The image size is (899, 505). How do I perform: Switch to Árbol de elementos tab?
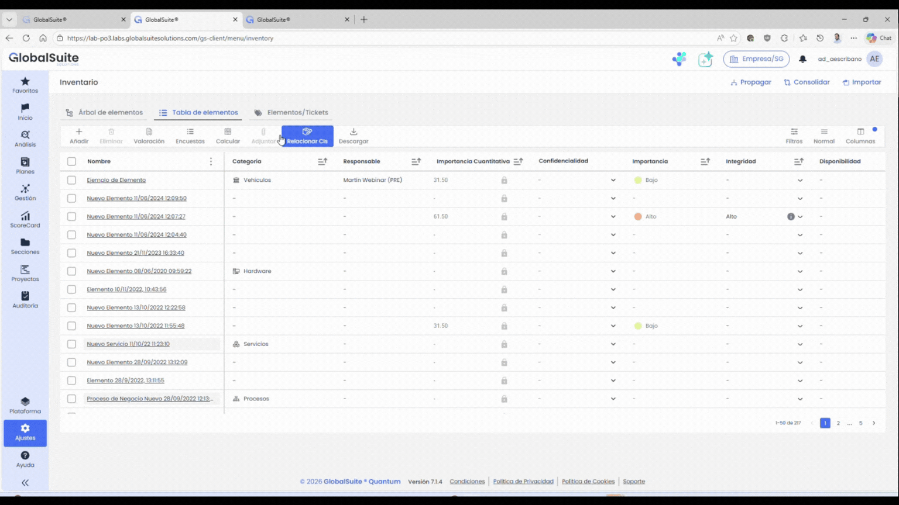click(104, 112)
